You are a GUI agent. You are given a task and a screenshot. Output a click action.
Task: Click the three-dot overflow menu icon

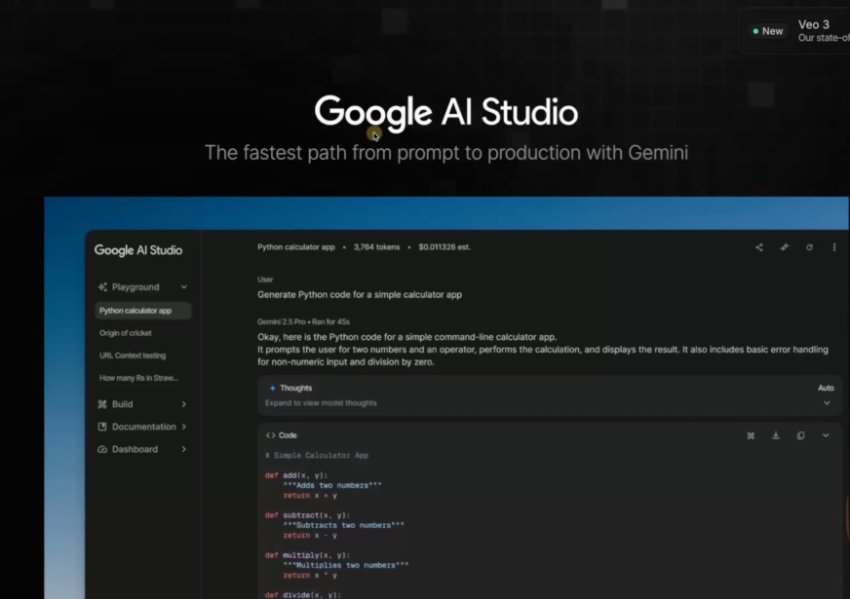click(834, 246)
